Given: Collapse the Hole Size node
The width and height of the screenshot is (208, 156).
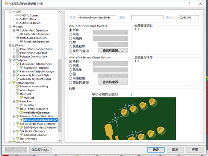Looking at the screenshot, I should [14, 94].
